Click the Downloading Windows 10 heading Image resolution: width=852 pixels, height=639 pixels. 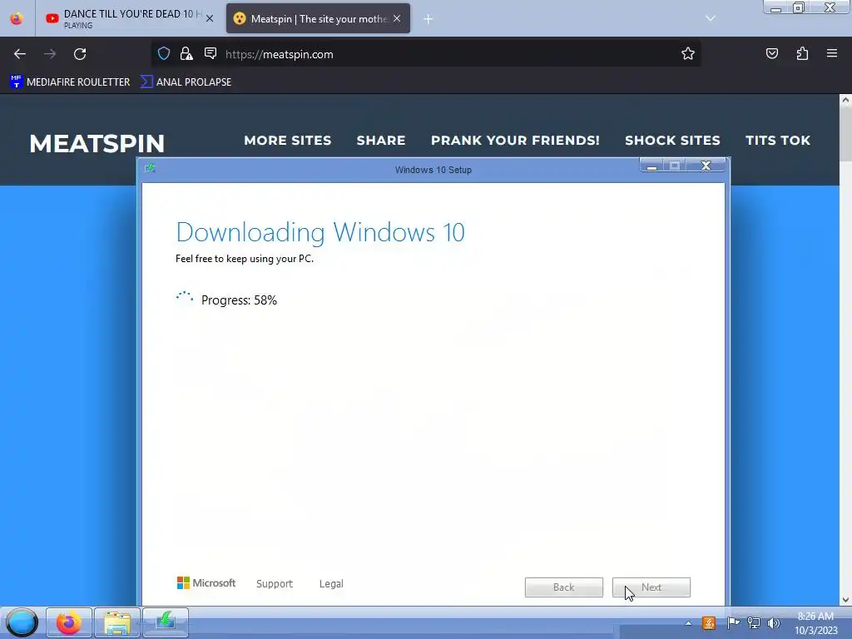320,232
